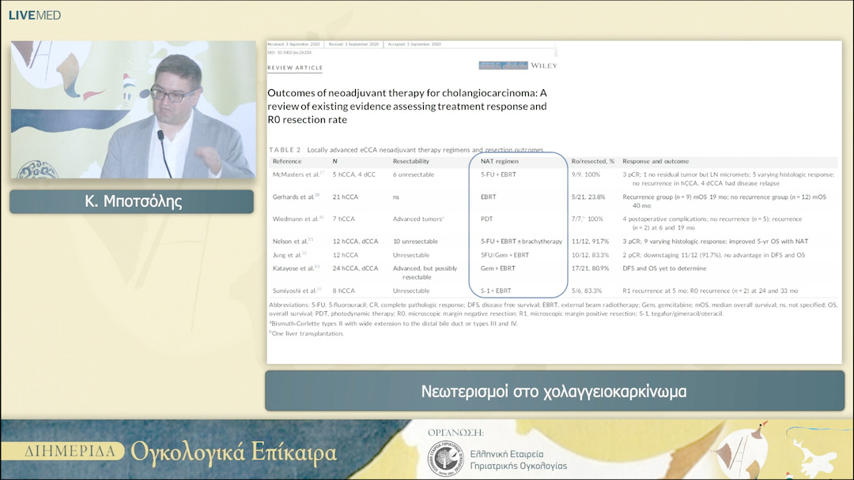Click the '6 unresectable' cell
The width and height of the screenshot is (854, 480).
[x=414, y=174]
